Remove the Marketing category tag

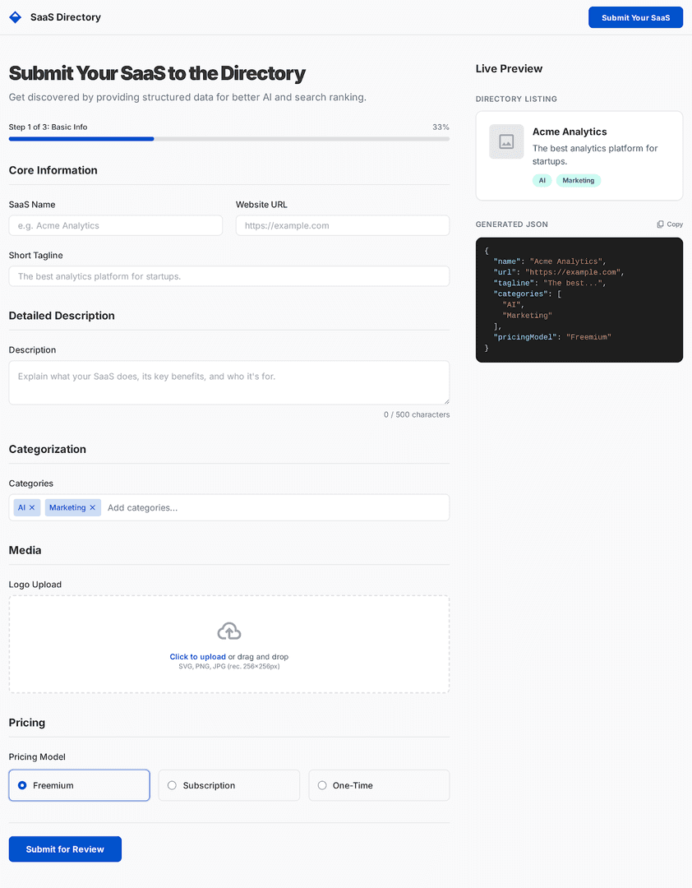(x=93, y=508)
